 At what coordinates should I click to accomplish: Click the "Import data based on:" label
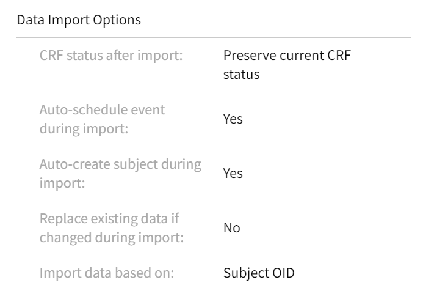pyautogui.click(x=107, y=273)
